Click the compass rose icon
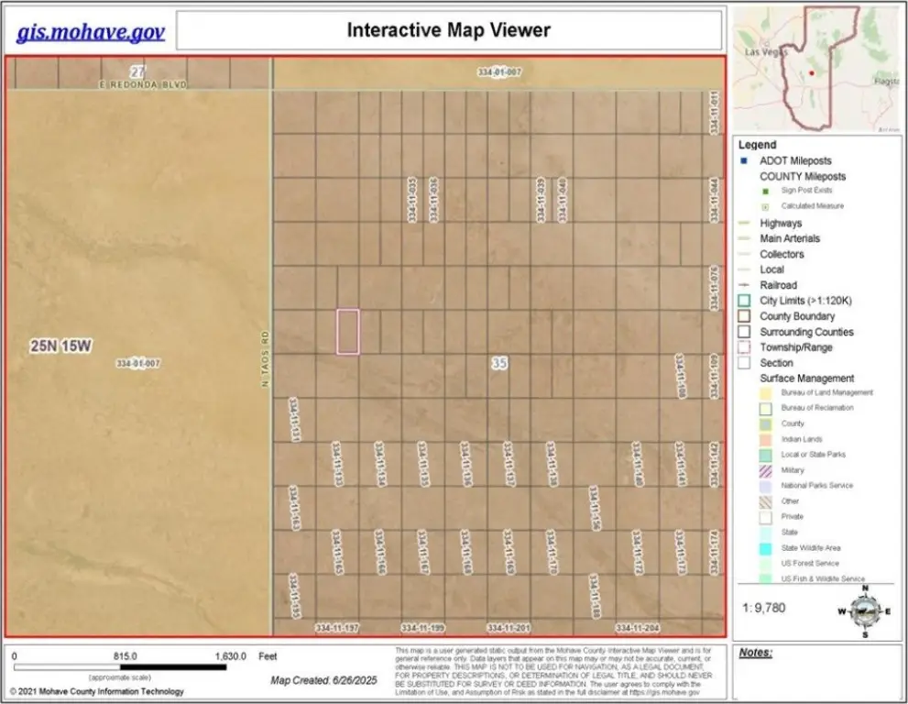The width and height of the screenshot is (908, 704). [864, 611]
